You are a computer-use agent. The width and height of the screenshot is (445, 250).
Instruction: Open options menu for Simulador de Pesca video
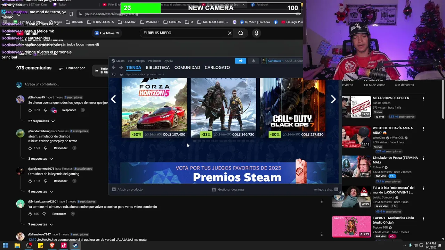coord(423,158)
